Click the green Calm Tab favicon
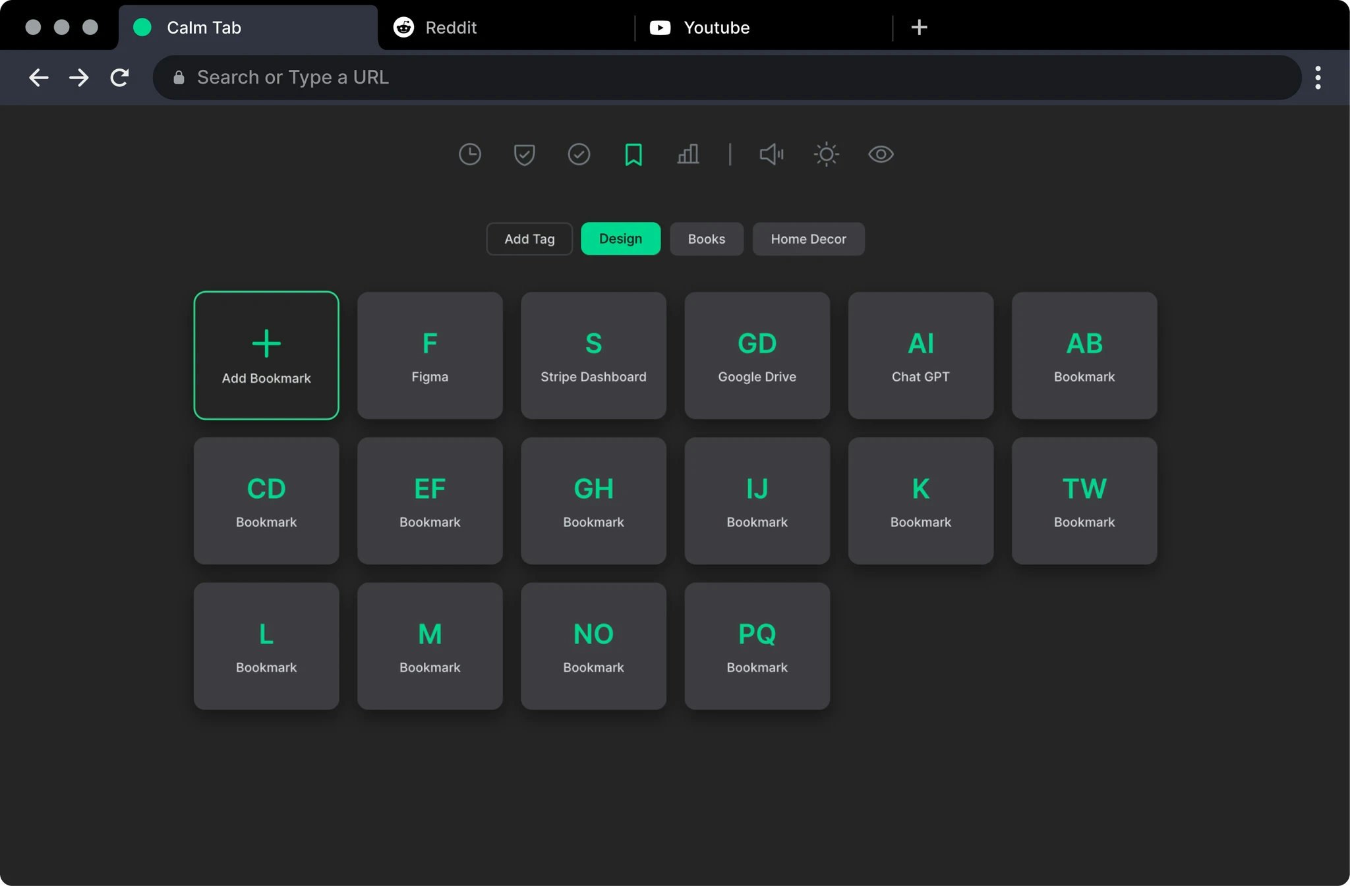 (x=142, y=27)
